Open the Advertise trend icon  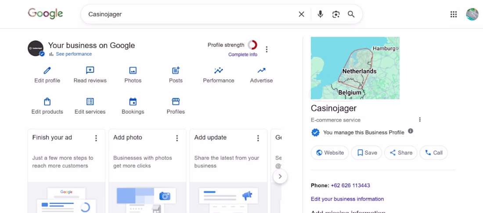261,71
